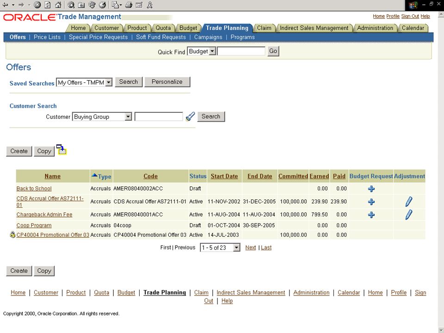
Task: Open adjustment pencil for Chargeback Admin Fee
Action: [408, 215]
